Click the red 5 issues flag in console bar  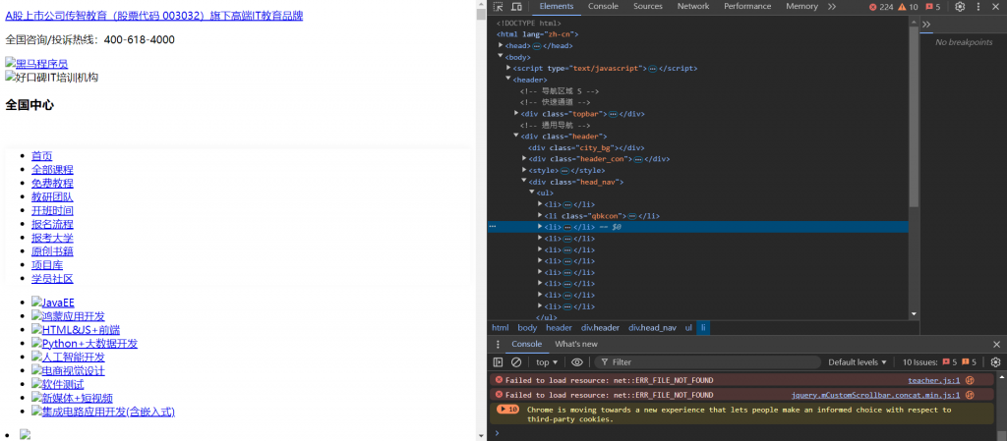[x=950, y=362]
